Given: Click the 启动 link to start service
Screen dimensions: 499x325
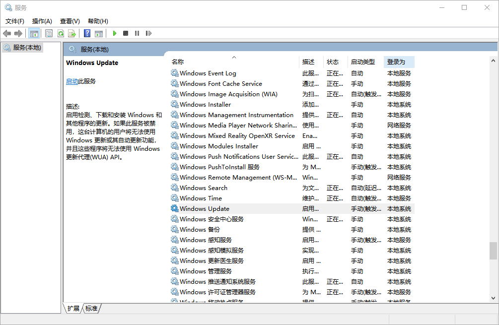Looking at the screenshot, I should [72, 81].
